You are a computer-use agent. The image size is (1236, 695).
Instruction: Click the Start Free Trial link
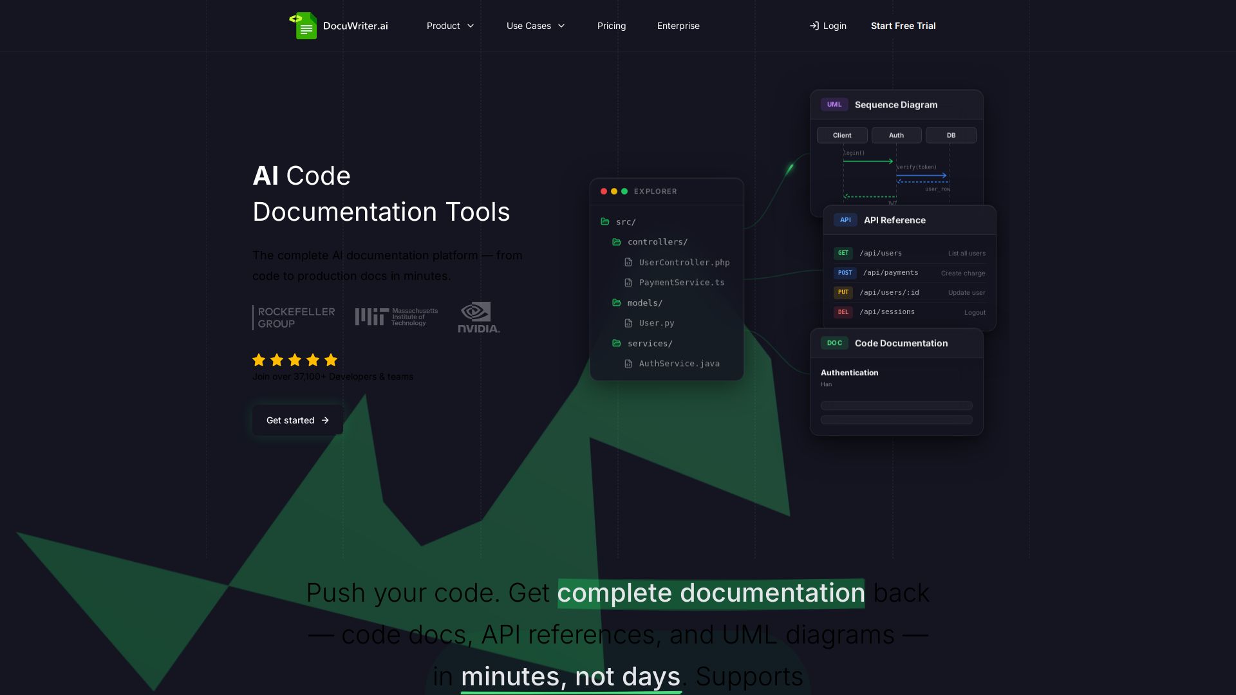pyautogui.click(x=903, y=26)
